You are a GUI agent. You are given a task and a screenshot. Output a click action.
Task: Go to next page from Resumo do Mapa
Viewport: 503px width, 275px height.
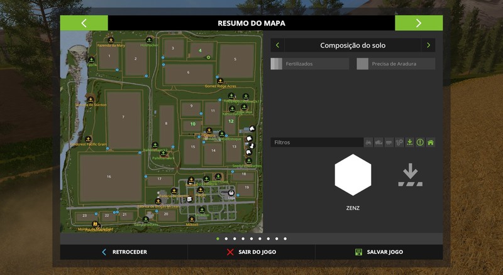tap(419, 23)
